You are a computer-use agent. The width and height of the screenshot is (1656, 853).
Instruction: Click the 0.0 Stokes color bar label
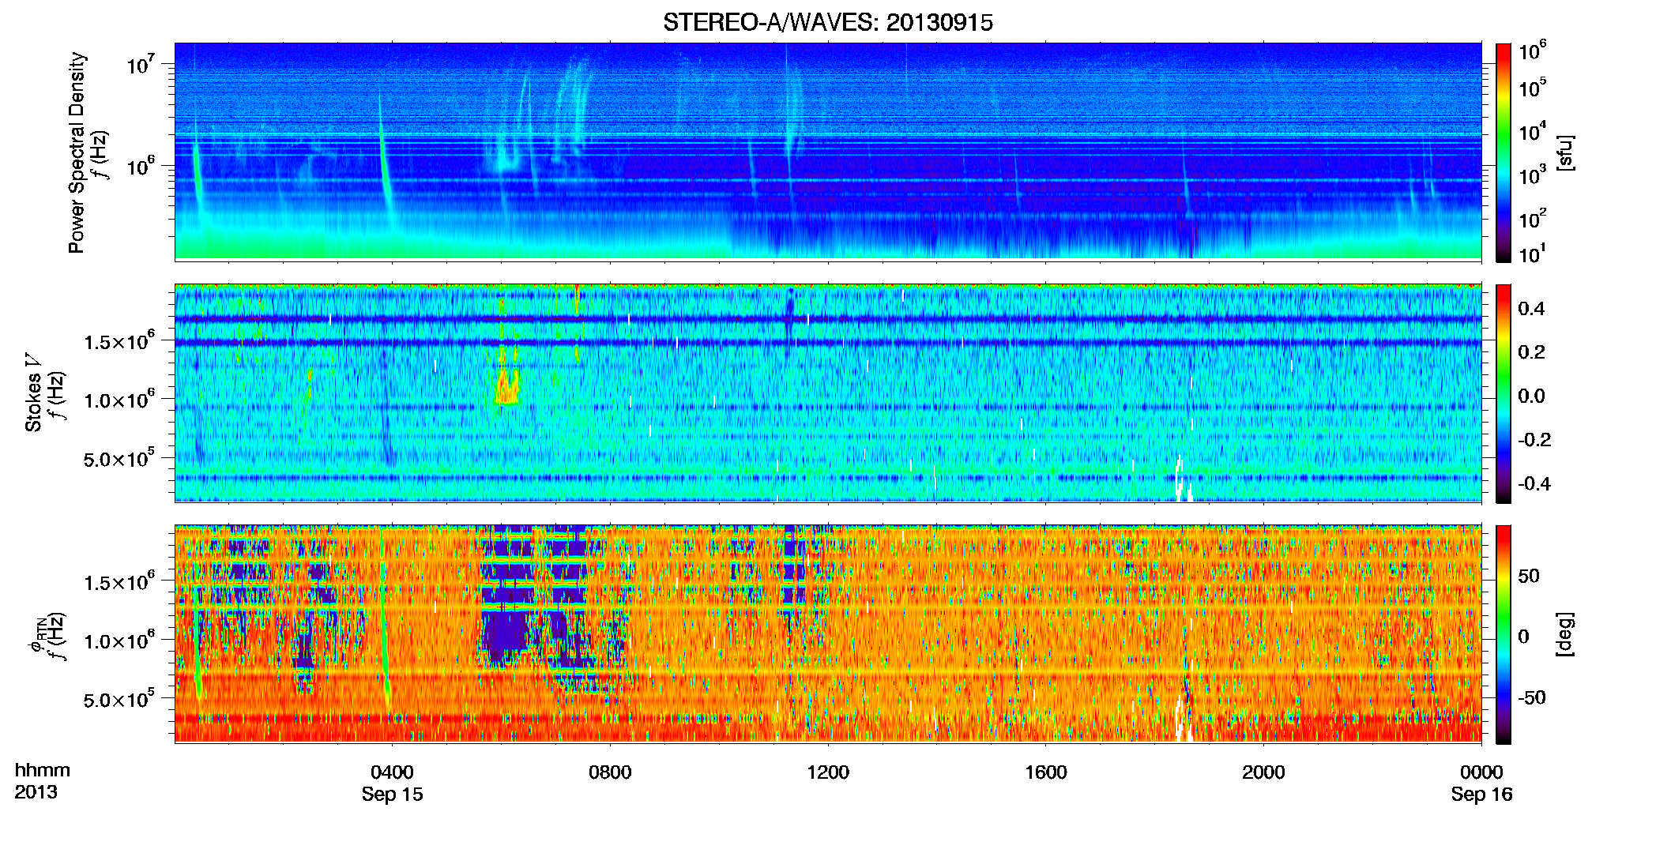pos(1531,396)
